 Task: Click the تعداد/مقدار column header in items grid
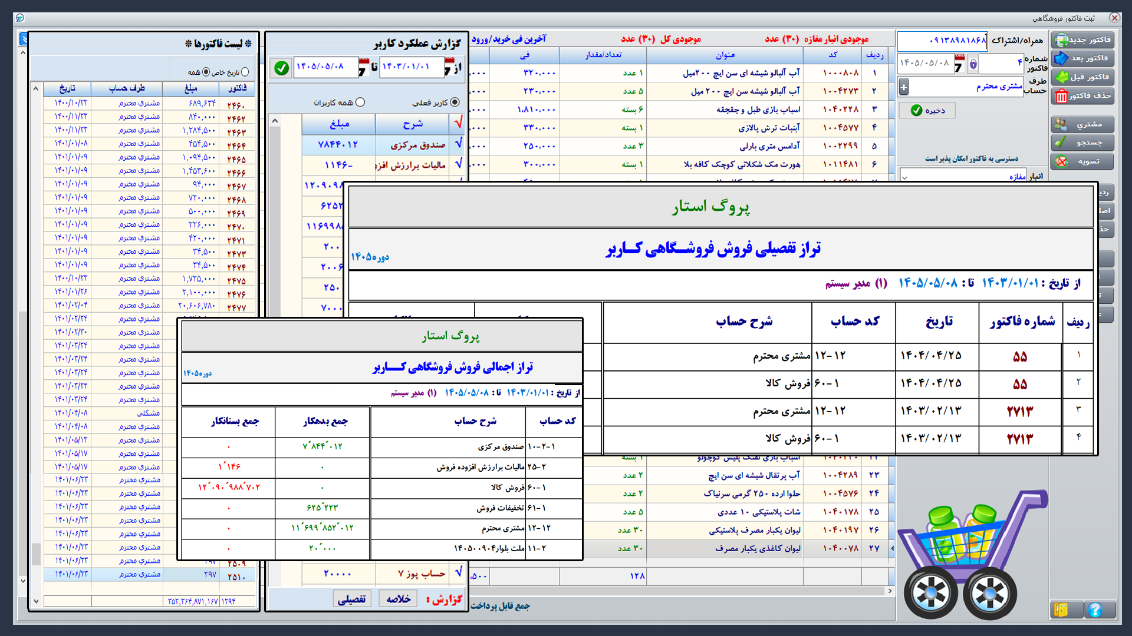click(x=603, y=55)
